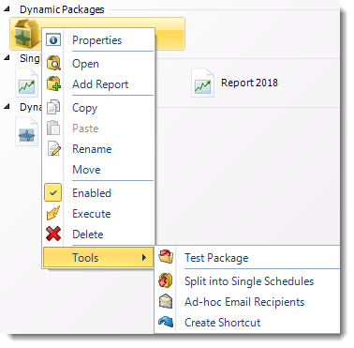The image size is (354, 348).
Task: Choose Properties from context menu
Action: pos(97,40)
